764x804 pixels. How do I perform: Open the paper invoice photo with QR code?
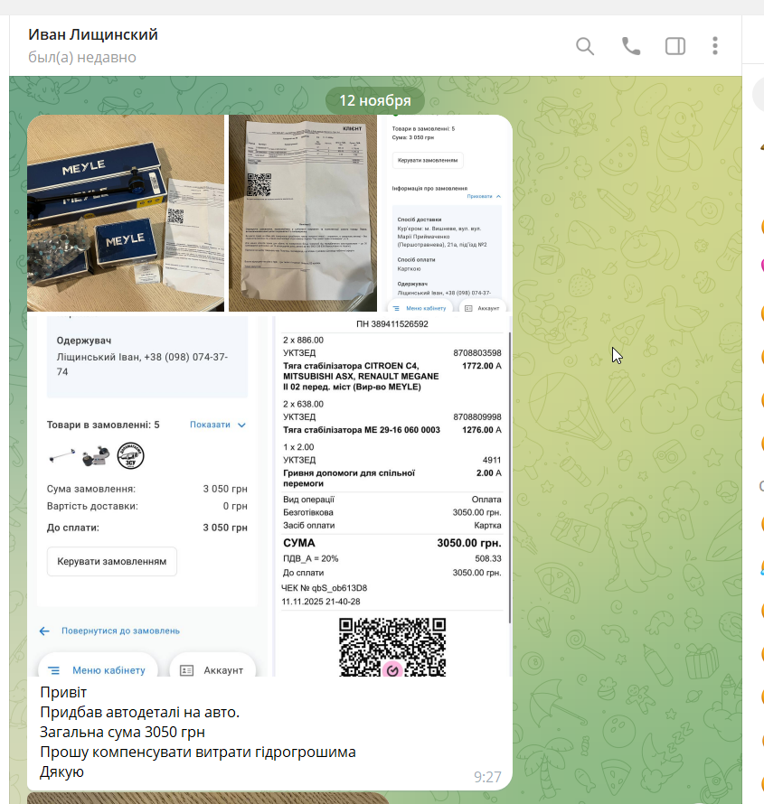303,213
